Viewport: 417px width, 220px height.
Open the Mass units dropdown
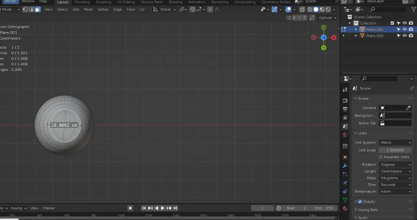tap(395, 178)
